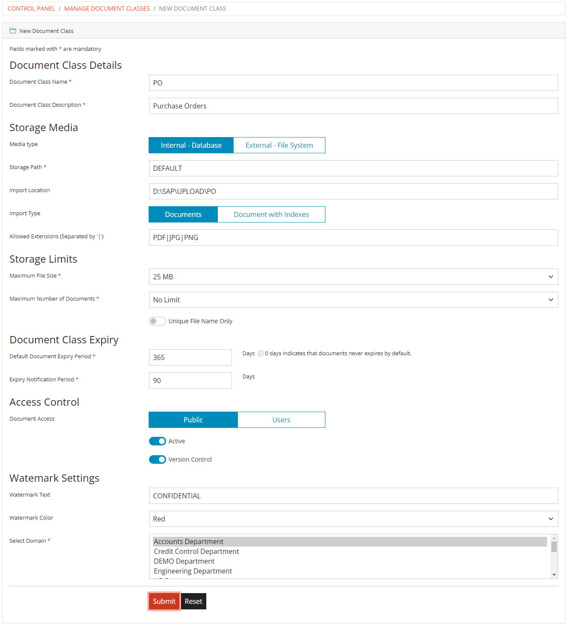Viewport: 568px width, 632px height.
Task: Switch media type to External - File System
Action: pos(279,145)
